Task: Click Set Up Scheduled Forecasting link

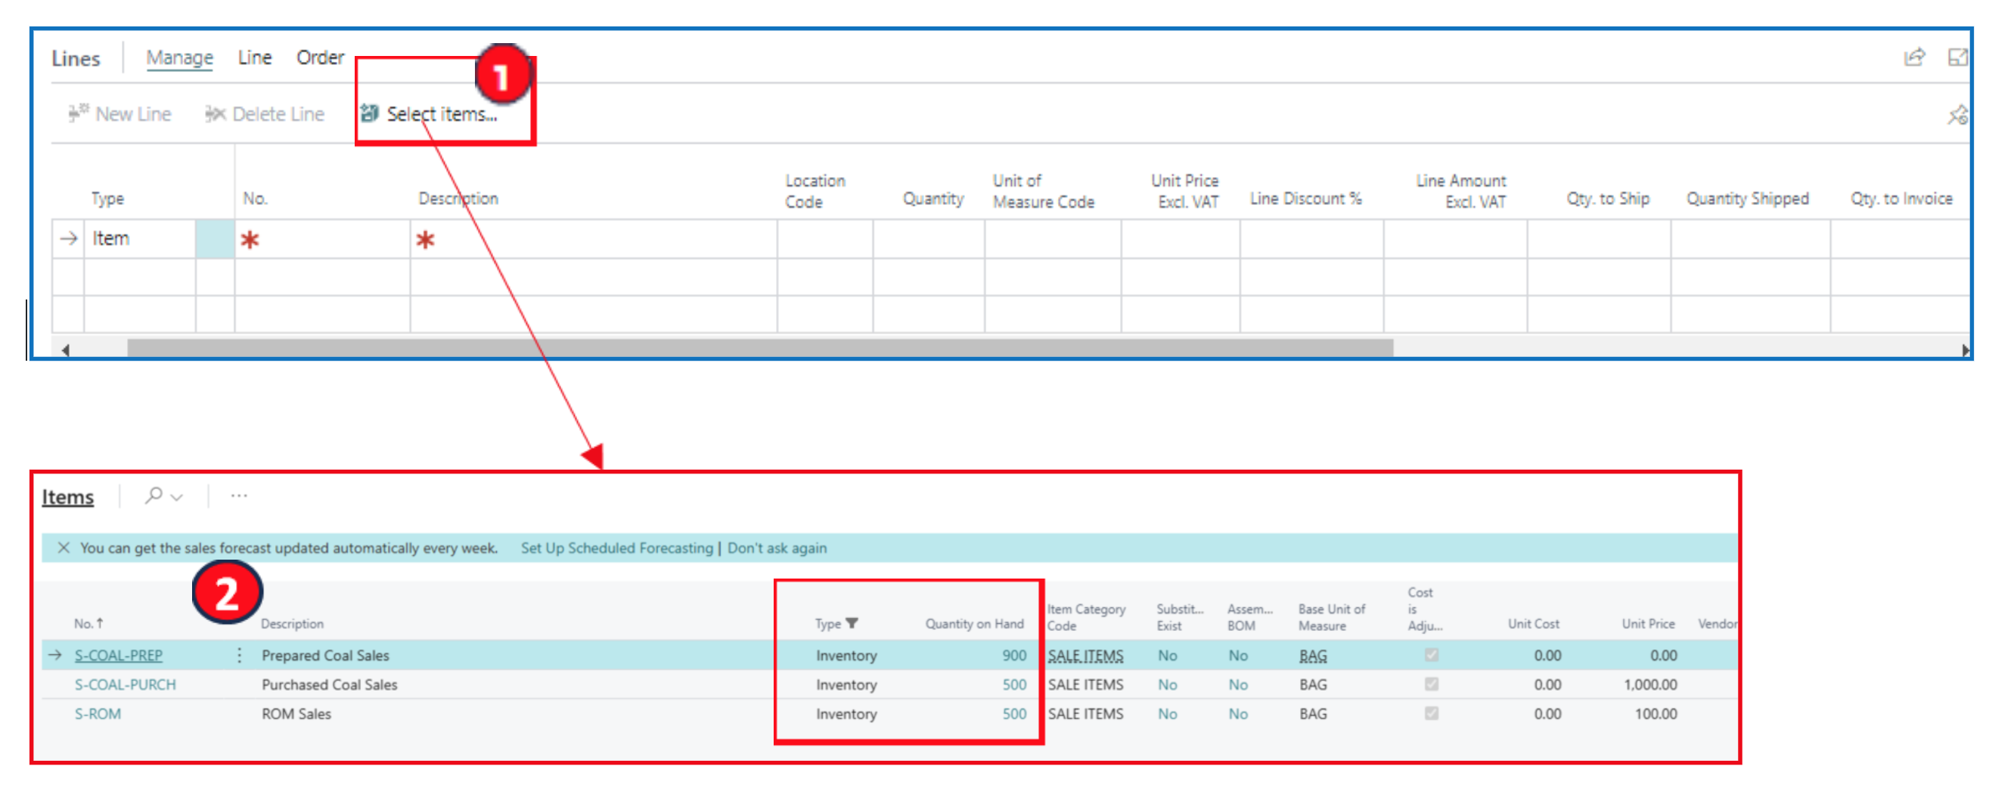Action: 616,548
